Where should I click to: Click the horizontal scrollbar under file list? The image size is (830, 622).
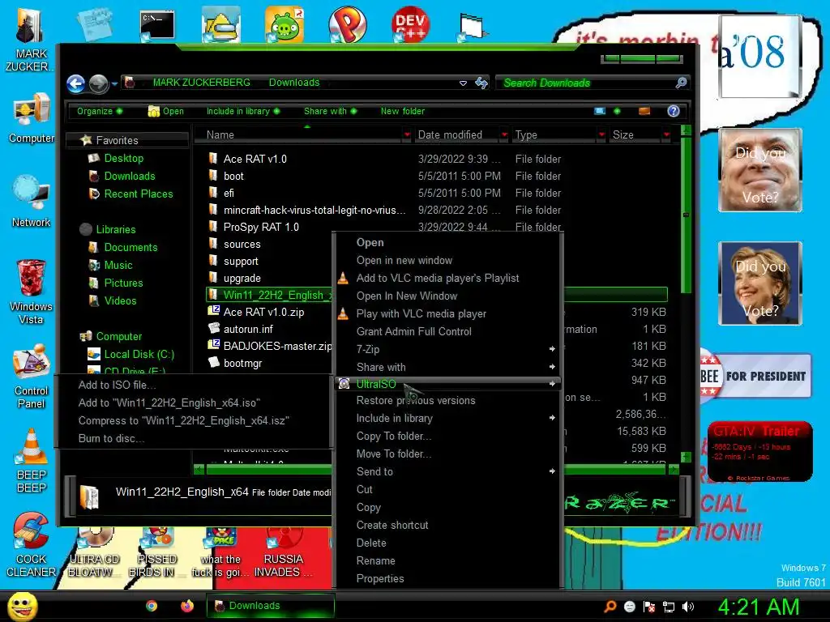click(x=437, y=469)
